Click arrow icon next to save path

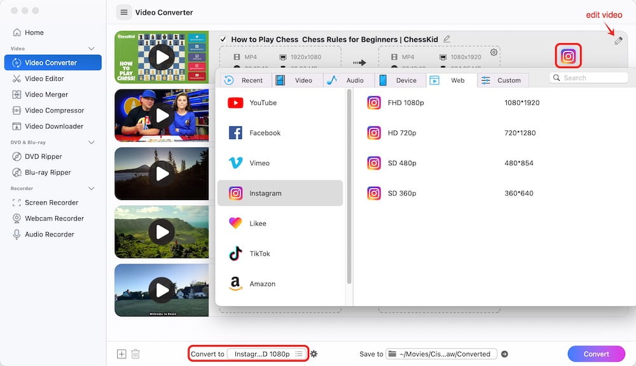coord(504,354)
